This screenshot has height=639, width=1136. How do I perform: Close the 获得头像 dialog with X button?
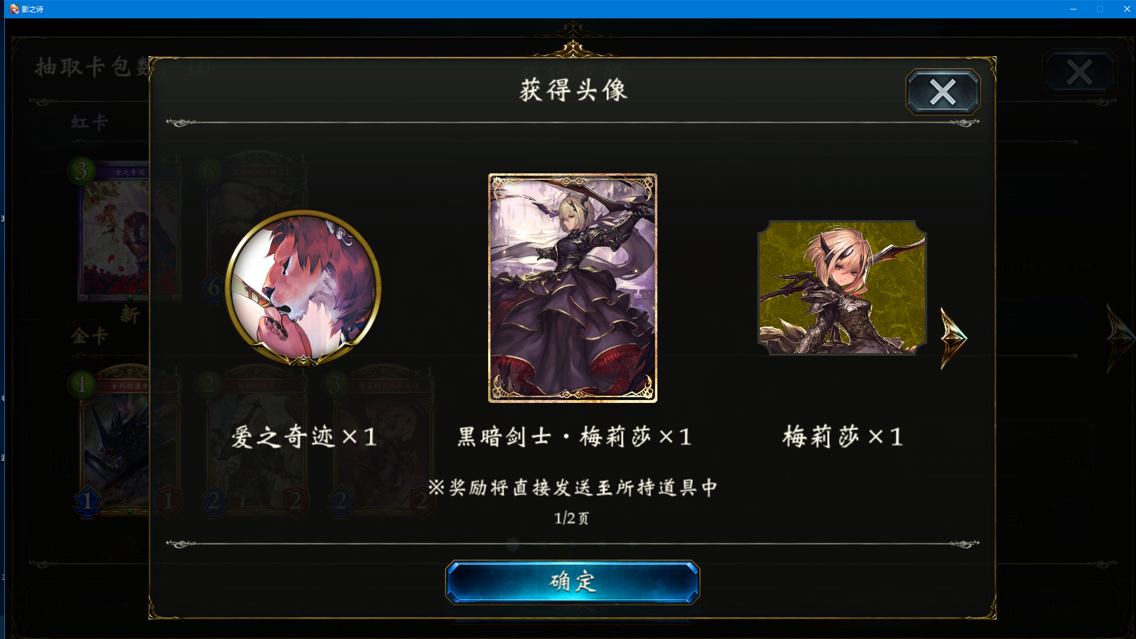coord(943,92)
